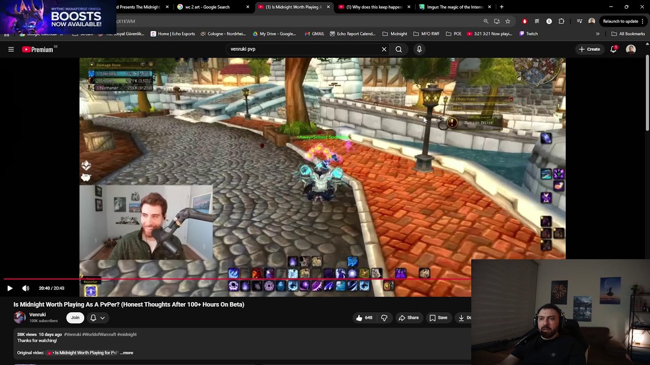This screenshot has height=365, width=650.
Task: Open the browser profile avatar
Action: pos(592,21)
